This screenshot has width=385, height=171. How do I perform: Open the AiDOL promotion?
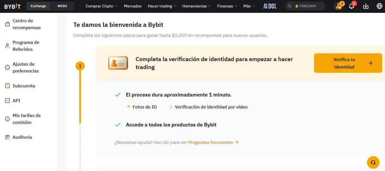[270, 6]
